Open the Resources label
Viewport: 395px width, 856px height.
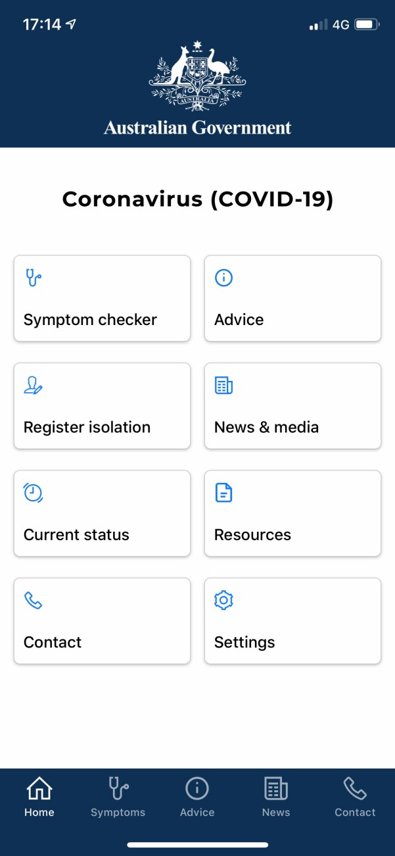pyautogui.click(x=252, y=534)
